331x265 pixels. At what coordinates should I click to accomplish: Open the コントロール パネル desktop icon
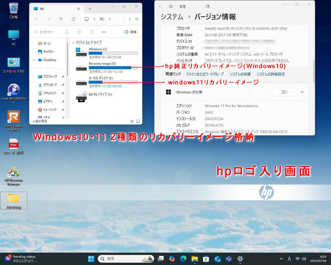pyautogui.click(x=14, y=65)
